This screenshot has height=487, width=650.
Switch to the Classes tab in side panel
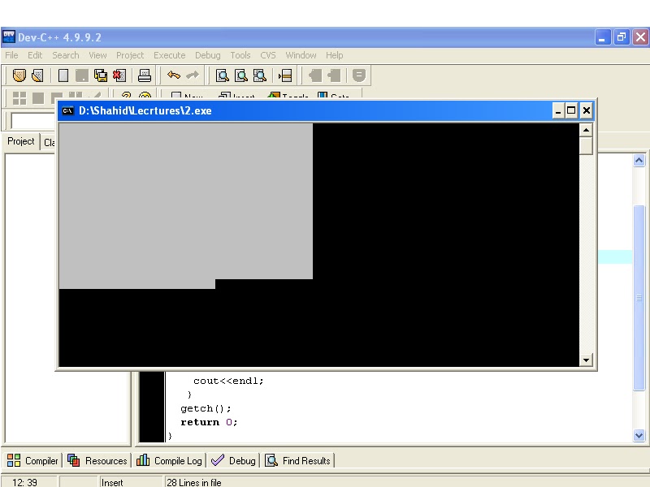click(x=49, y=143)
